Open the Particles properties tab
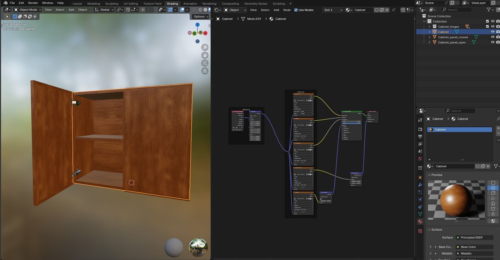Image resolution: width=500 pixels, height=260 pixels. coord(420,192)
